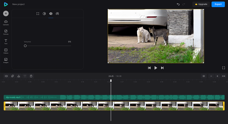Open the add media plus button
This screenshot has height=124, width=228.
tap(6, 13)
